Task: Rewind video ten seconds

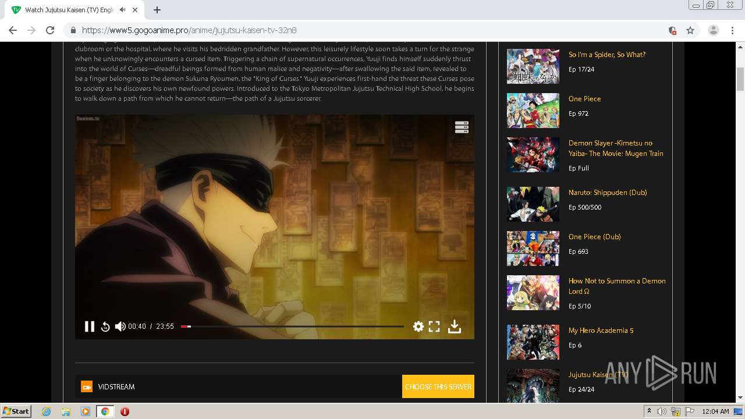Action: click(105, 326)
